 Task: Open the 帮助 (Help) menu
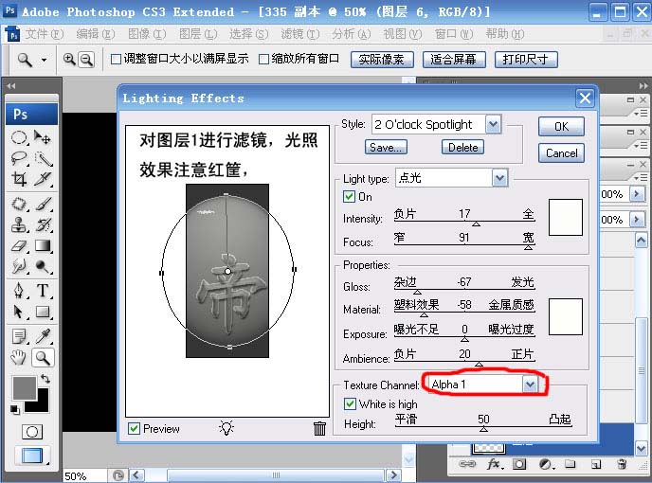pyautogui.click(x=505, y=34)
